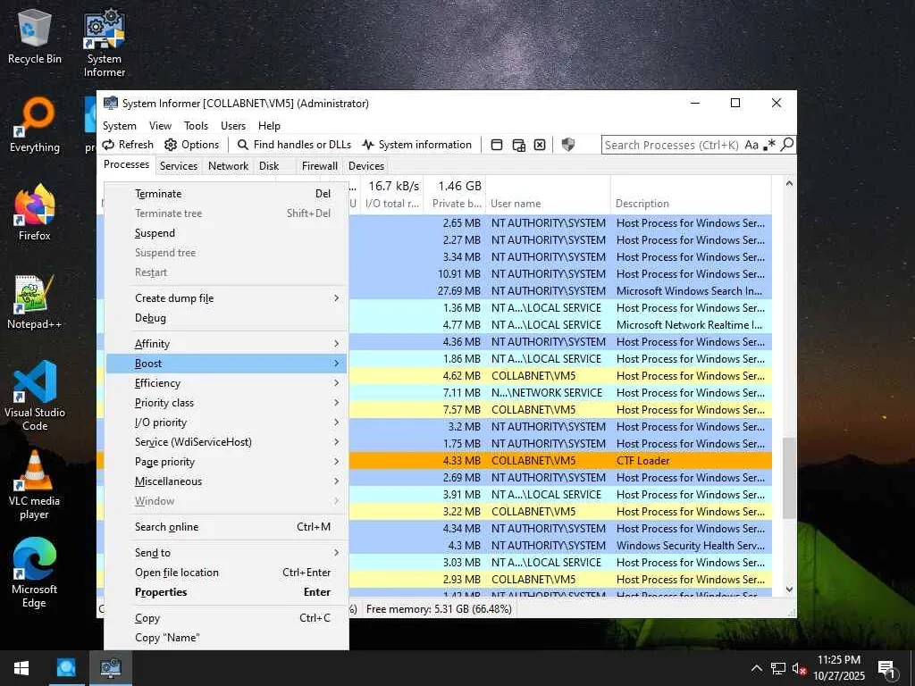Choose Terminate in the context menu
The width and height of the screenshot is (915, 686).
click(x=226, y=194)
